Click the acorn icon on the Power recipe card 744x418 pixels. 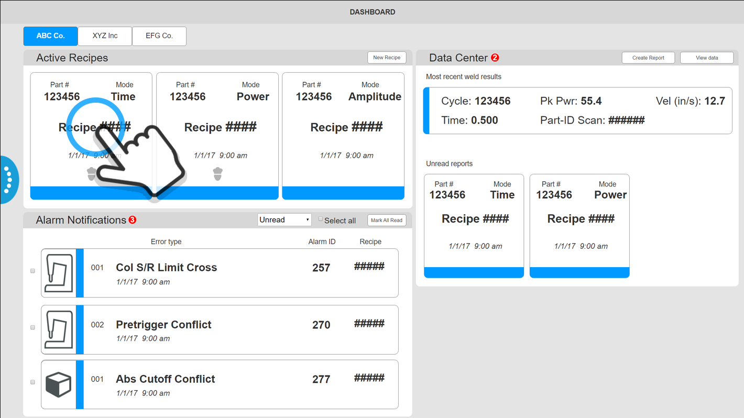coord(218,174)
